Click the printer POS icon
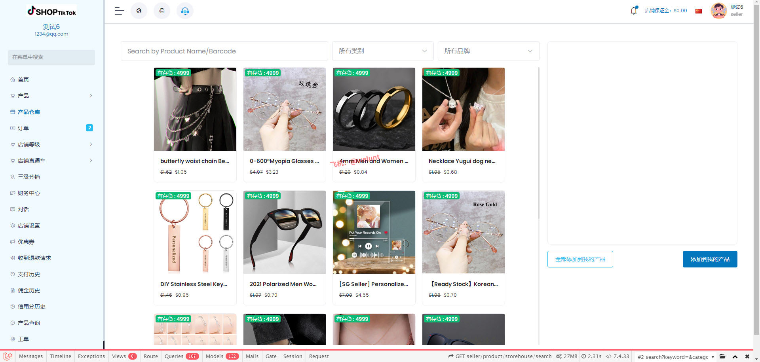The image size is (760, 362). point(162,11)
